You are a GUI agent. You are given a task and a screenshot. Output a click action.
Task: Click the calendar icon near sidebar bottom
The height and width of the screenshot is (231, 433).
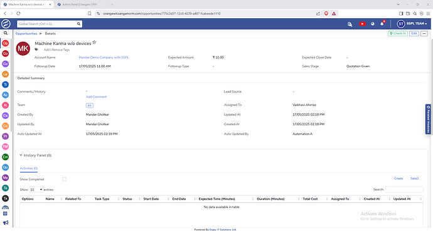click(x=5, y=213)
